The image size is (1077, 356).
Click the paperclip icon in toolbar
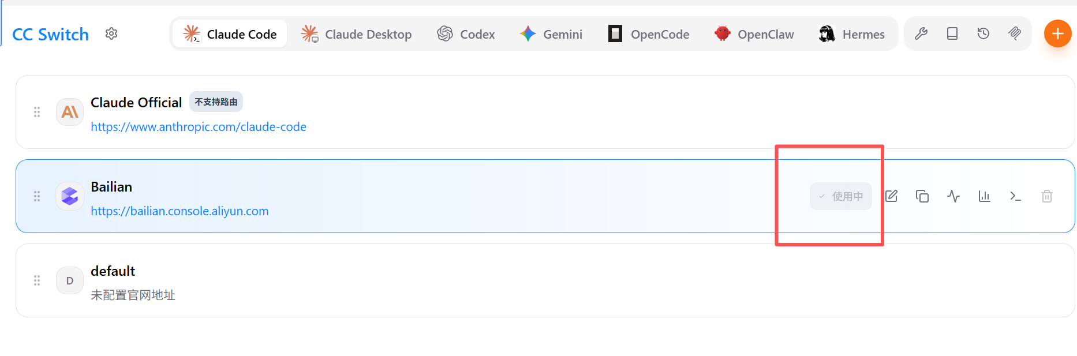pyautogui.click(x=1015, y=34)
